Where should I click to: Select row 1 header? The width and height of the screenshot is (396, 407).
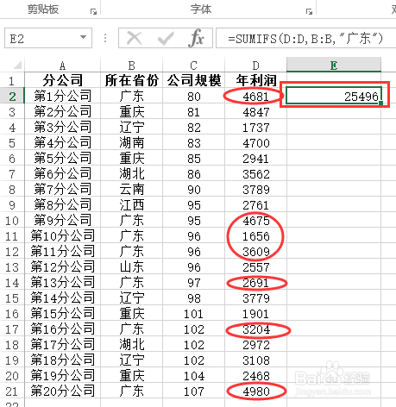tap(12, 80)
